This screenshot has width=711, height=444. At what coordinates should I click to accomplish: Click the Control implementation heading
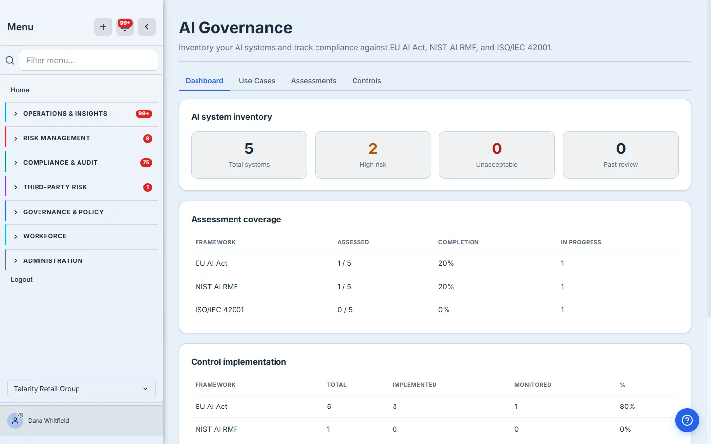pyautogui.click(x=238, y=362)
